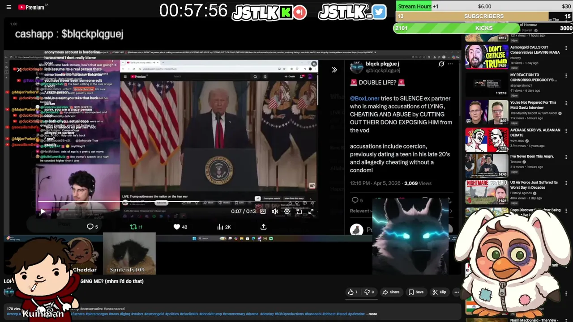Open Asmongold DON'T CRITICISE TRUMP thumbnail
This screenshot has height=322, width=573.
click(487, 56)
